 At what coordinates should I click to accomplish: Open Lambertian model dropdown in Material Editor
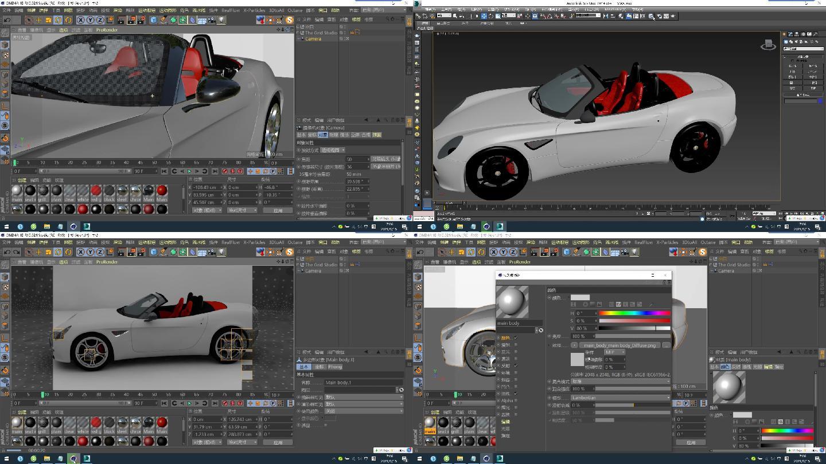click(621, 398)
